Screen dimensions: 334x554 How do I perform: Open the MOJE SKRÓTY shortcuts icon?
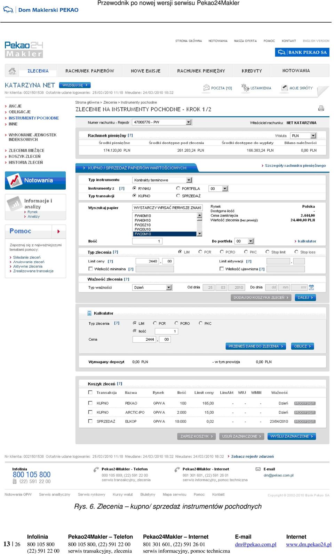coord(285,87)
